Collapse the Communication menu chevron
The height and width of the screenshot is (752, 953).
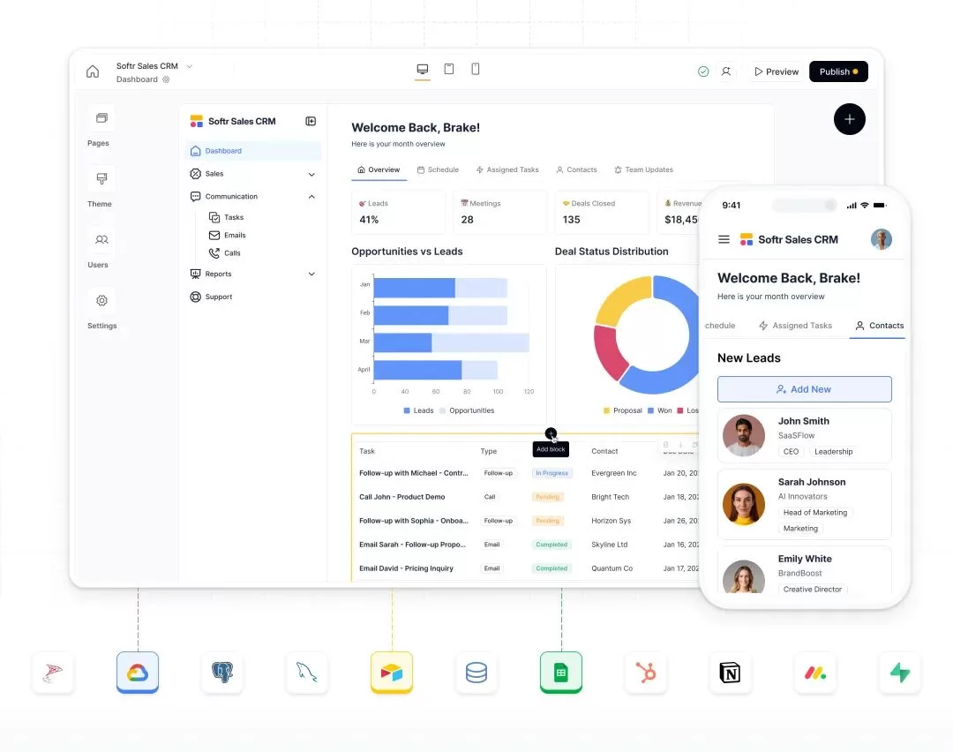[x=311, y=197]
